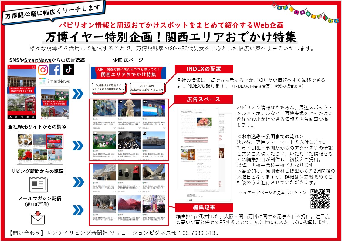Click the square SNS feed post mockup
The width and height of the screenshot is (342, 241).
coord(55,103)
